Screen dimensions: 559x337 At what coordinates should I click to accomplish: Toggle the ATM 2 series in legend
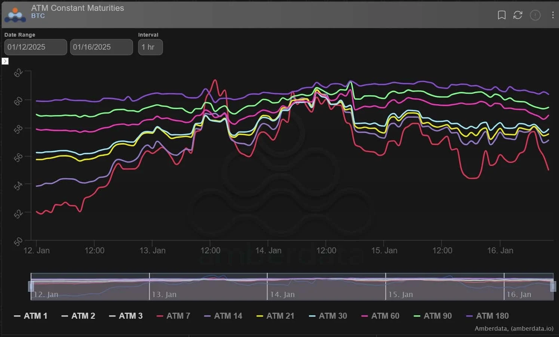(x=78, y=316)
